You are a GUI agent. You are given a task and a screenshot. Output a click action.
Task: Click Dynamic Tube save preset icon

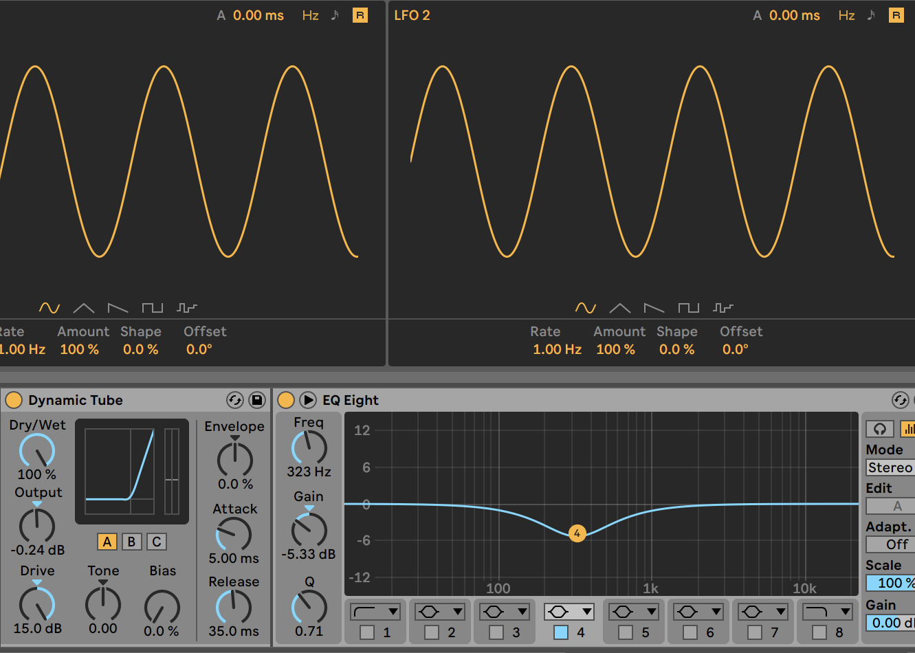pyautogui.click(x=257, y=400)
